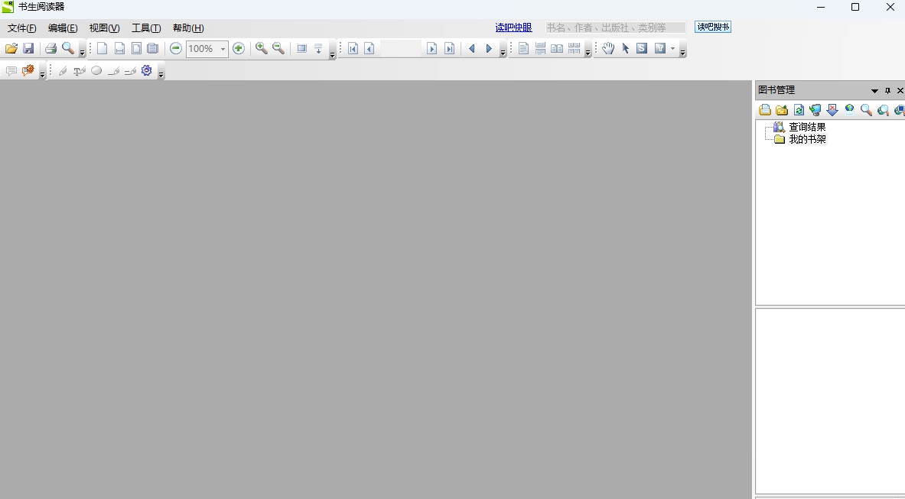Select the ellipse annotation tool
Viewport: 905px width, 499px height.
coord(96,70)
